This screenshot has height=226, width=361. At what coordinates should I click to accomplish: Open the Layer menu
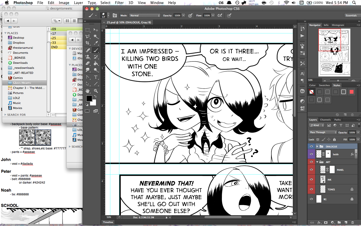[78, 3]
